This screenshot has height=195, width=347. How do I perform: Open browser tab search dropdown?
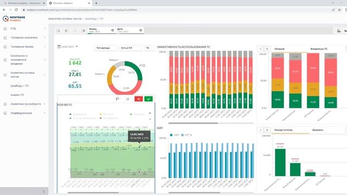[x=332, y=3]
